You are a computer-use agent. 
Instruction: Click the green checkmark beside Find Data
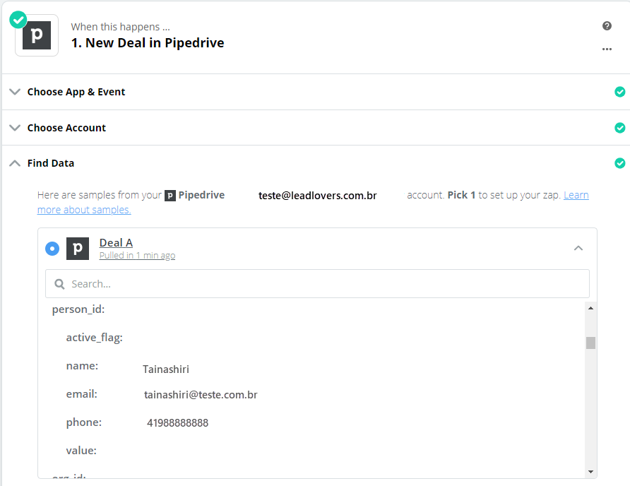(x=619, y=163)
